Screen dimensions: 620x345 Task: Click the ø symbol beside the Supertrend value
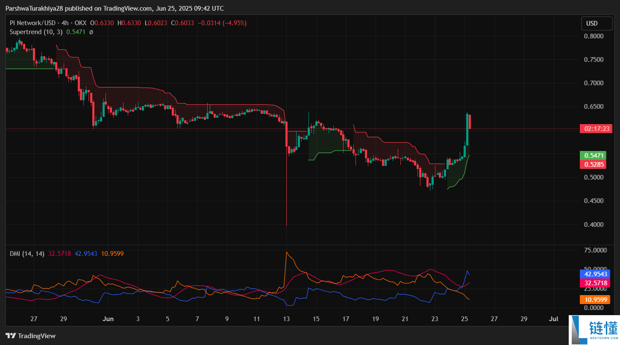point(91,32)
